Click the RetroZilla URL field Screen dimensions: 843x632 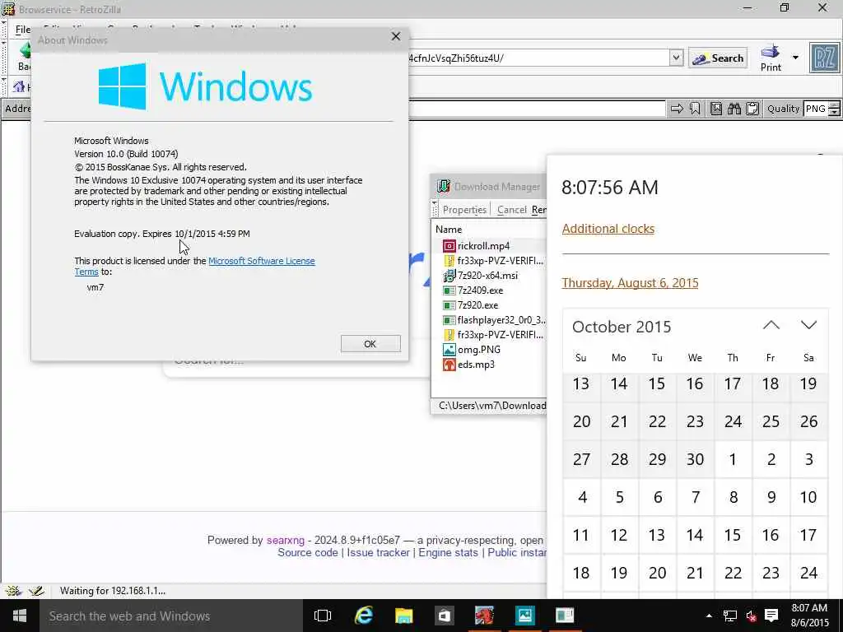pos(538,58)
